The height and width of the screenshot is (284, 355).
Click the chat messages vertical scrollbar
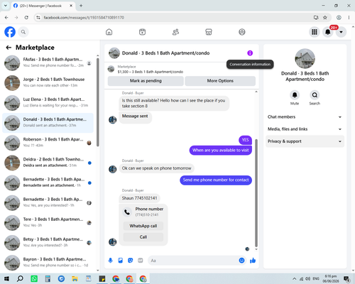[x=256, y=193]
